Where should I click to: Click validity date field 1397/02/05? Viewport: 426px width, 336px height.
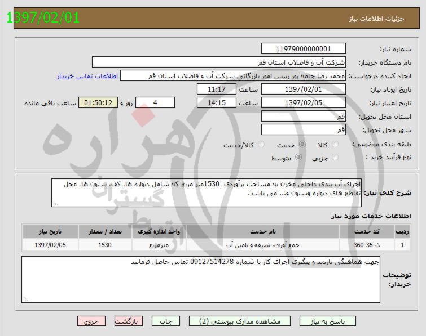(304, 102)
